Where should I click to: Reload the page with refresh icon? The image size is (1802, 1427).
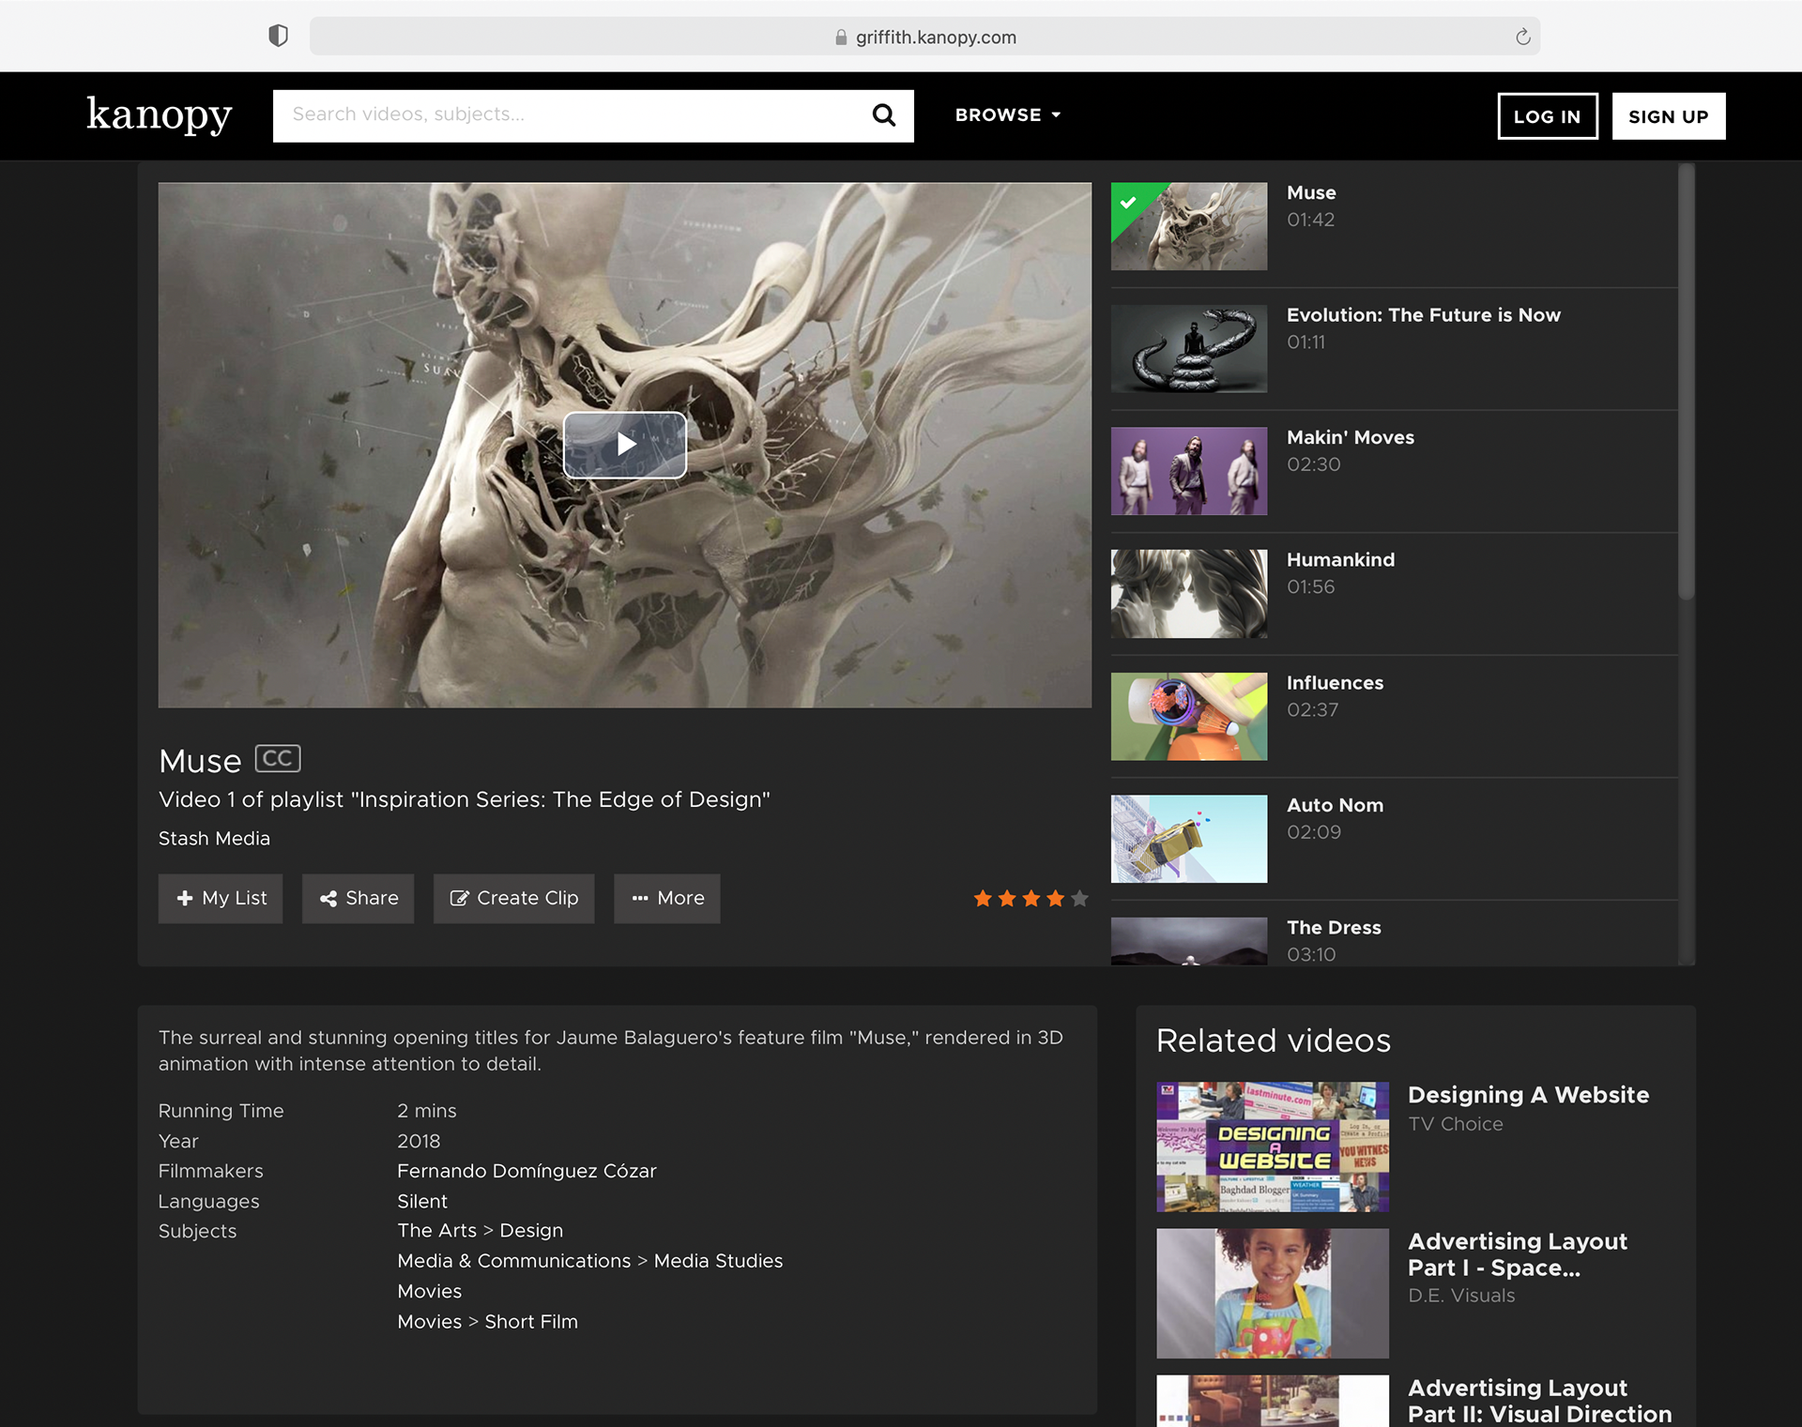pyautogui.click(x=1522, y=37)
